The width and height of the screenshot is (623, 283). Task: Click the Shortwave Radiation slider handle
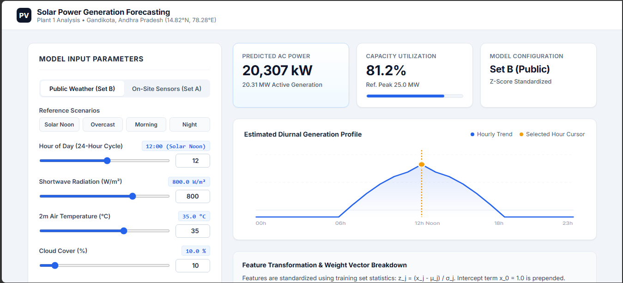click(x=133, y=196)
